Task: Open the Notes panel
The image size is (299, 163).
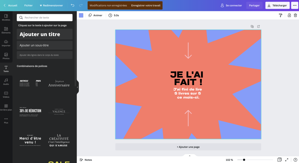Action: tap(86, 160)
